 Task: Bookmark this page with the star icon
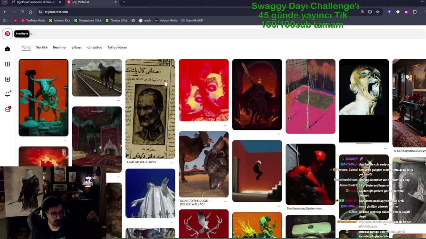378,12
